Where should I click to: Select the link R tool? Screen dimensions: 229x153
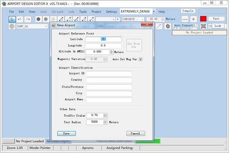[76, 19]
